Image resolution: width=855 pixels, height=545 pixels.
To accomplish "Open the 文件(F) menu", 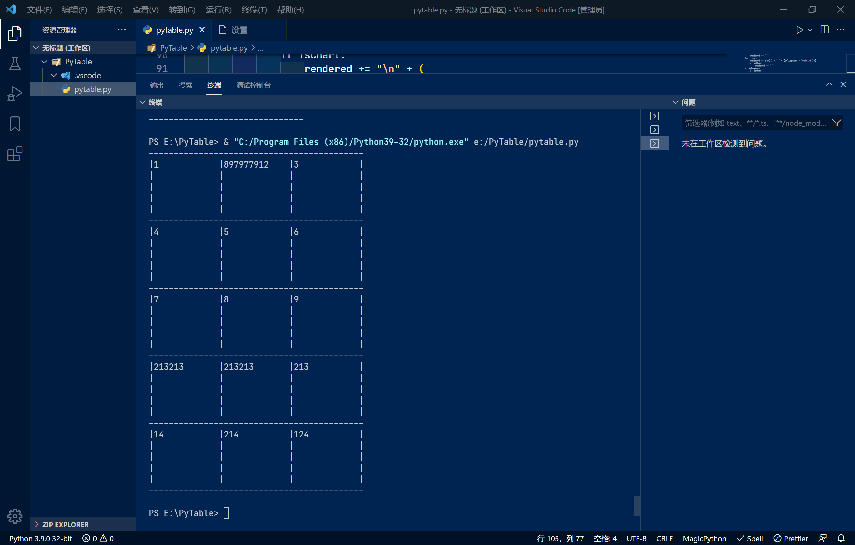I will [39, 10].
